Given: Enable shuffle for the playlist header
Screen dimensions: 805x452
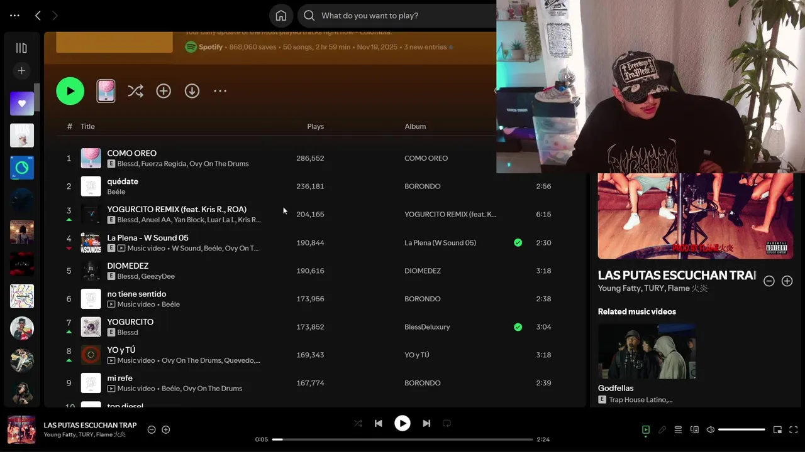Looking at the screenshot, I should click(x=135, y=91).
